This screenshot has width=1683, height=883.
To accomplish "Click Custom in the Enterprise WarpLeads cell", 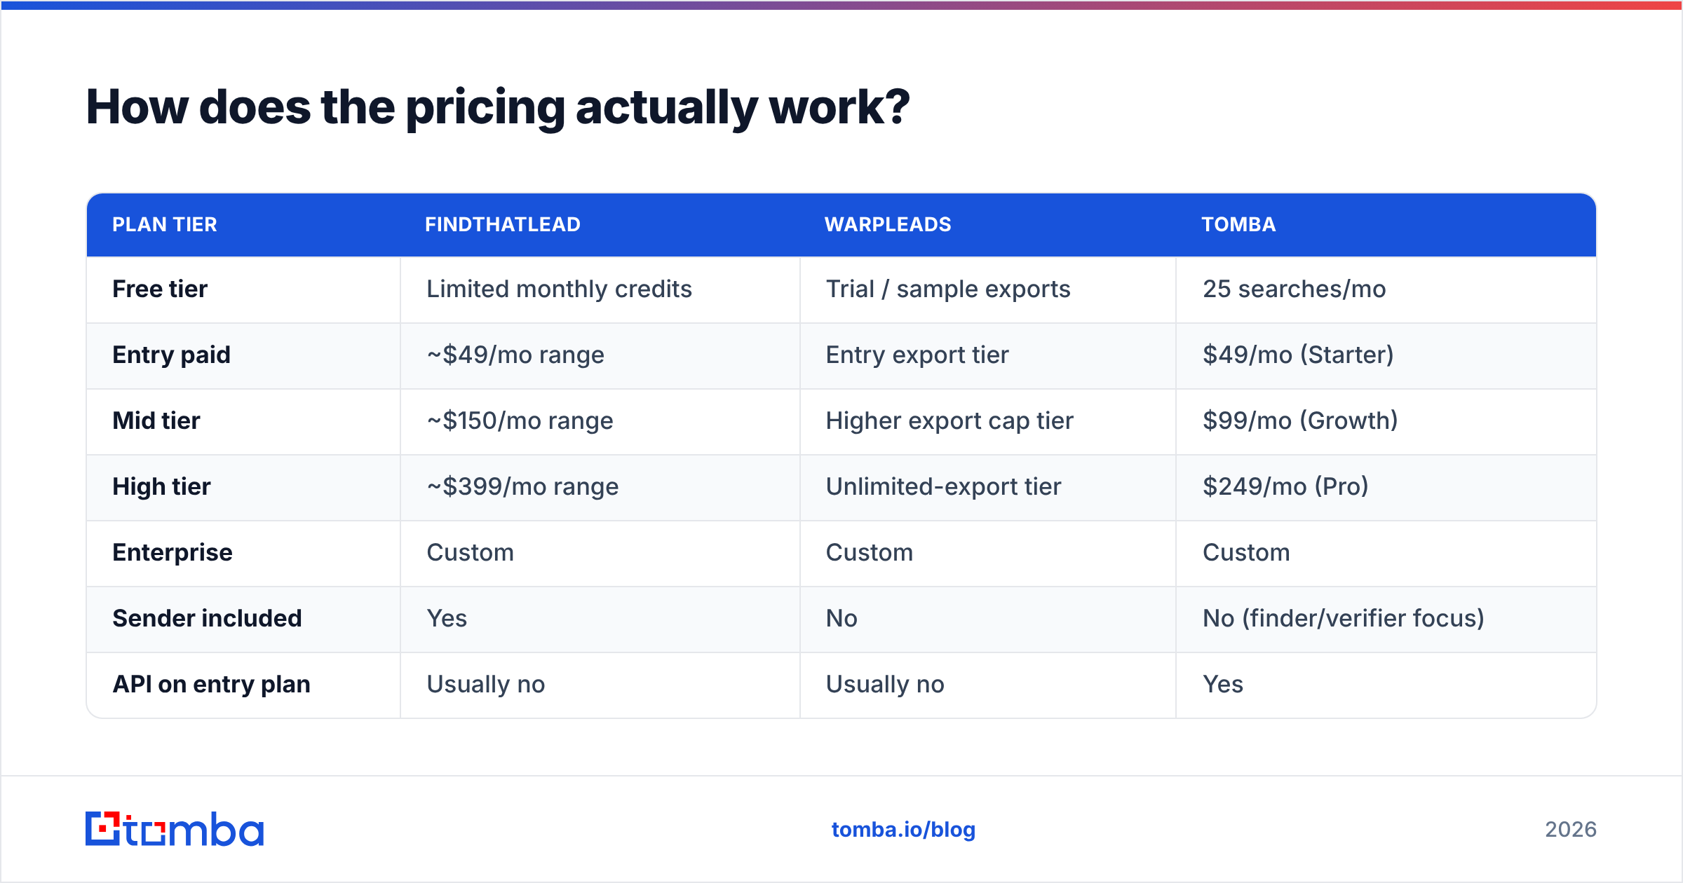I will [x=869, y=552].
